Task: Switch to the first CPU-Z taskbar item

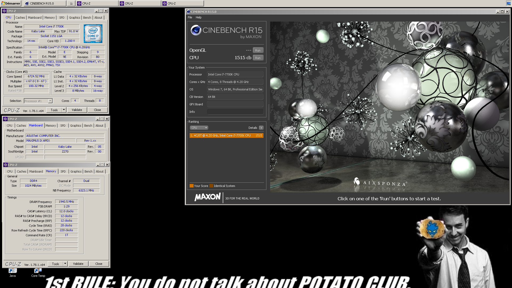Action: coord(97,3)
